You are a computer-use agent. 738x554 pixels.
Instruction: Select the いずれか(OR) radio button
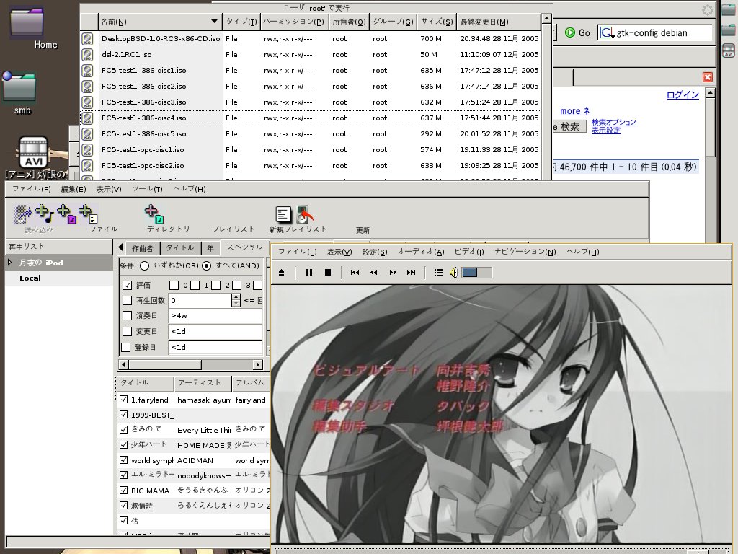tap(144, 265)
